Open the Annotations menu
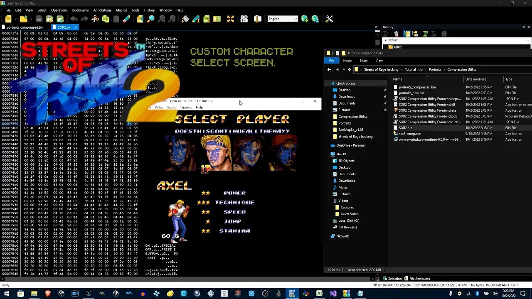Image resolution: width=532 pixels, height=299 pixels. 102,10
